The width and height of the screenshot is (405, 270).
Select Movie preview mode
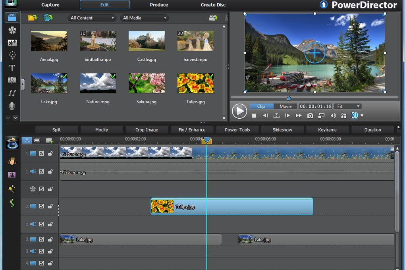coord(285,106)
